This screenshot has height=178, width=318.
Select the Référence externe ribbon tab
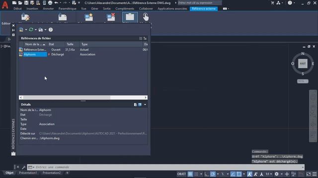204,9
